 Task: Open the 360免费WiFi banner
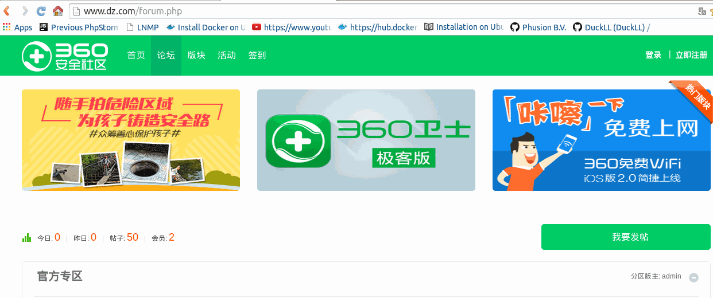[602, 140]
